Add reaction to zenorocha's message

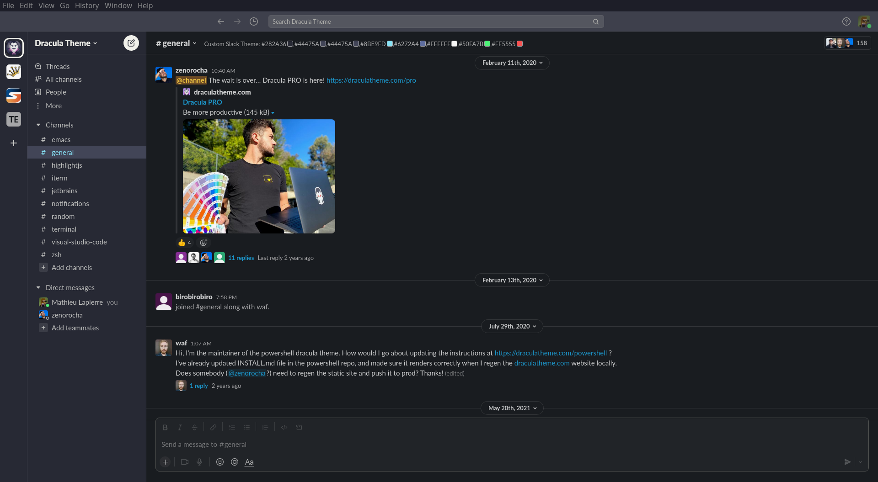click(203, 243)
